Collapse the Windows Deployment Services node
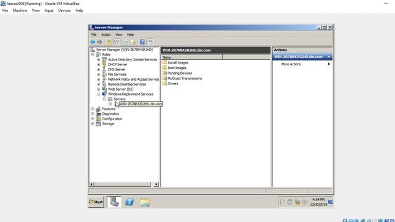The height and width of the screenshot is (222, 395). click(99, 94)
